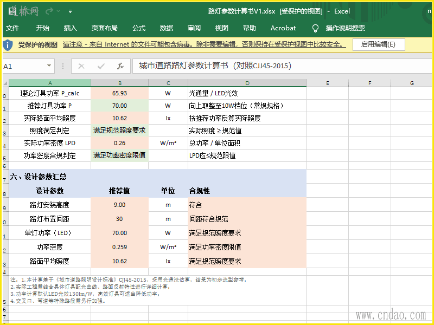Image resolution: width=434 pixels, height=325 pixels.
Task: Click the protected view shield icon
Action: pos(8,45)
